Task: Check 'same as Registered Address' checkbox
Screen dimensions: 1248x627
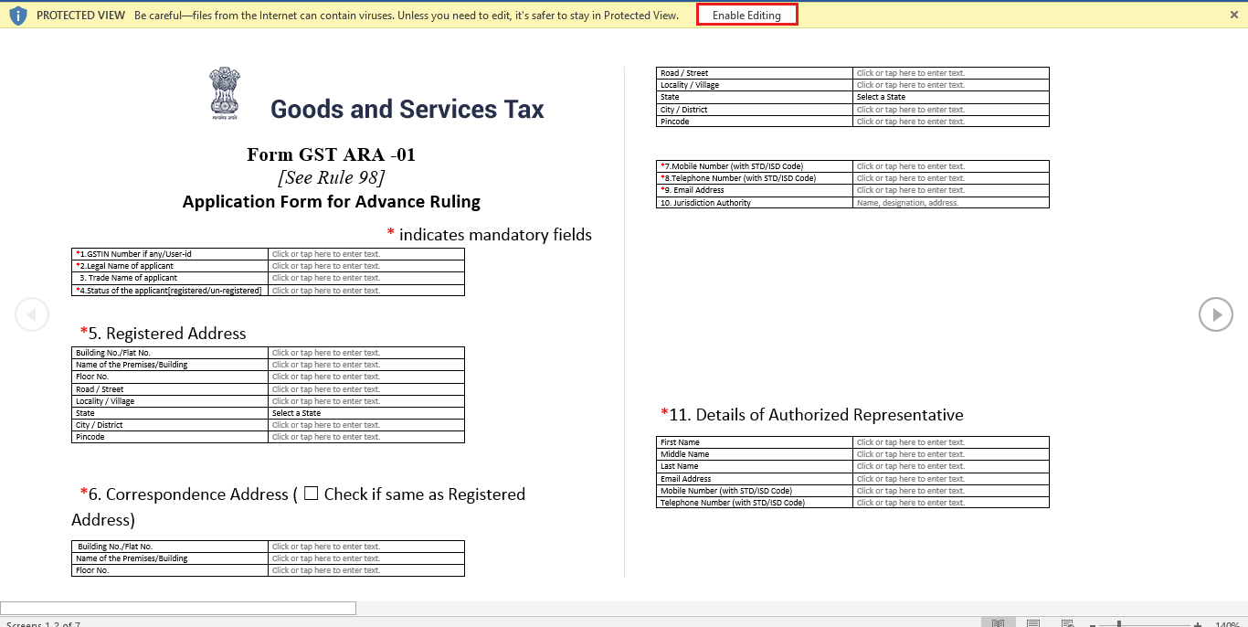Action: pos(311,494)
